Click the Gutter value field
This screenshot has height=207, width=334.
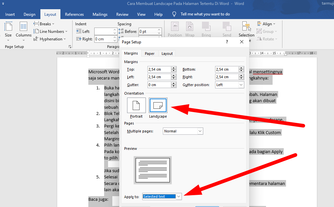(x=159, y=85)
